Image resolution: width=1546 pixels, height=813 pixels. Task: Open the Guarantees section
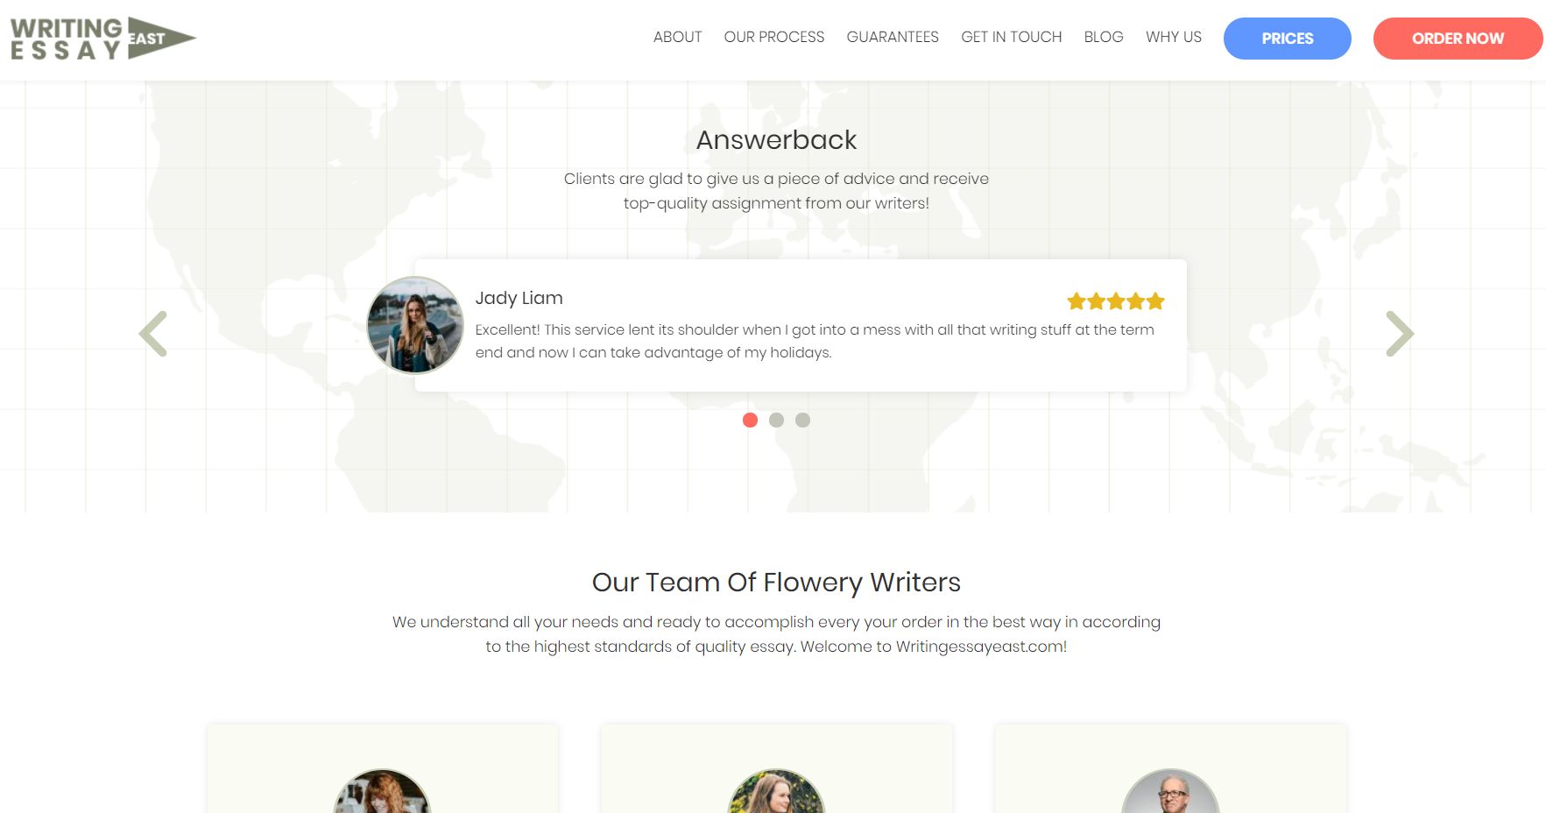click(893, 37)
